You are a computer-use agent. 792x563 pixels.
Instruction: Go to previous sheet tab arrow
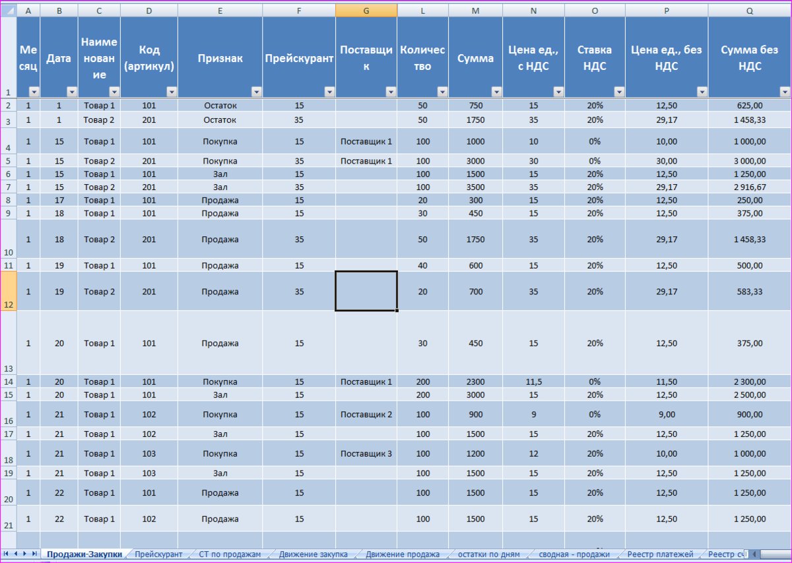[16, 554]
